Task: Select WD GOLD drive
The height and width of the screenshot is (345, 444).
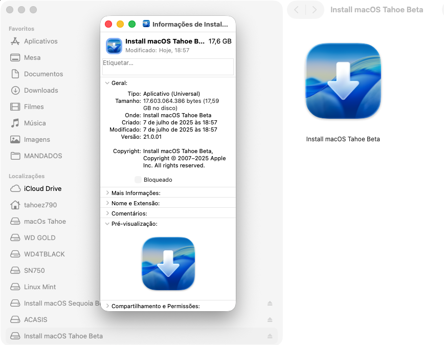Action: [x=33, y=238]
